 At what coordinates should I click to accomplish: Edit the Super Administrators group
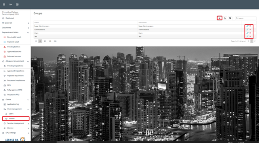coord(248,26)
